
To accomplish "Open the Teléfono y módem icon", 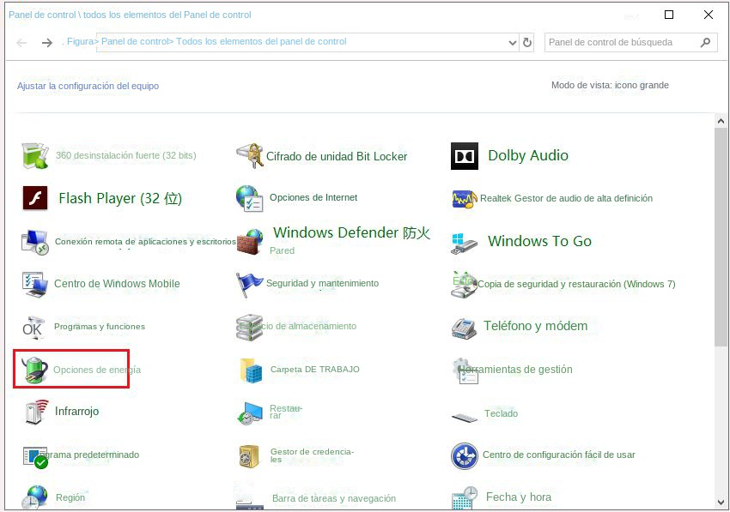I will click(464, 328).
